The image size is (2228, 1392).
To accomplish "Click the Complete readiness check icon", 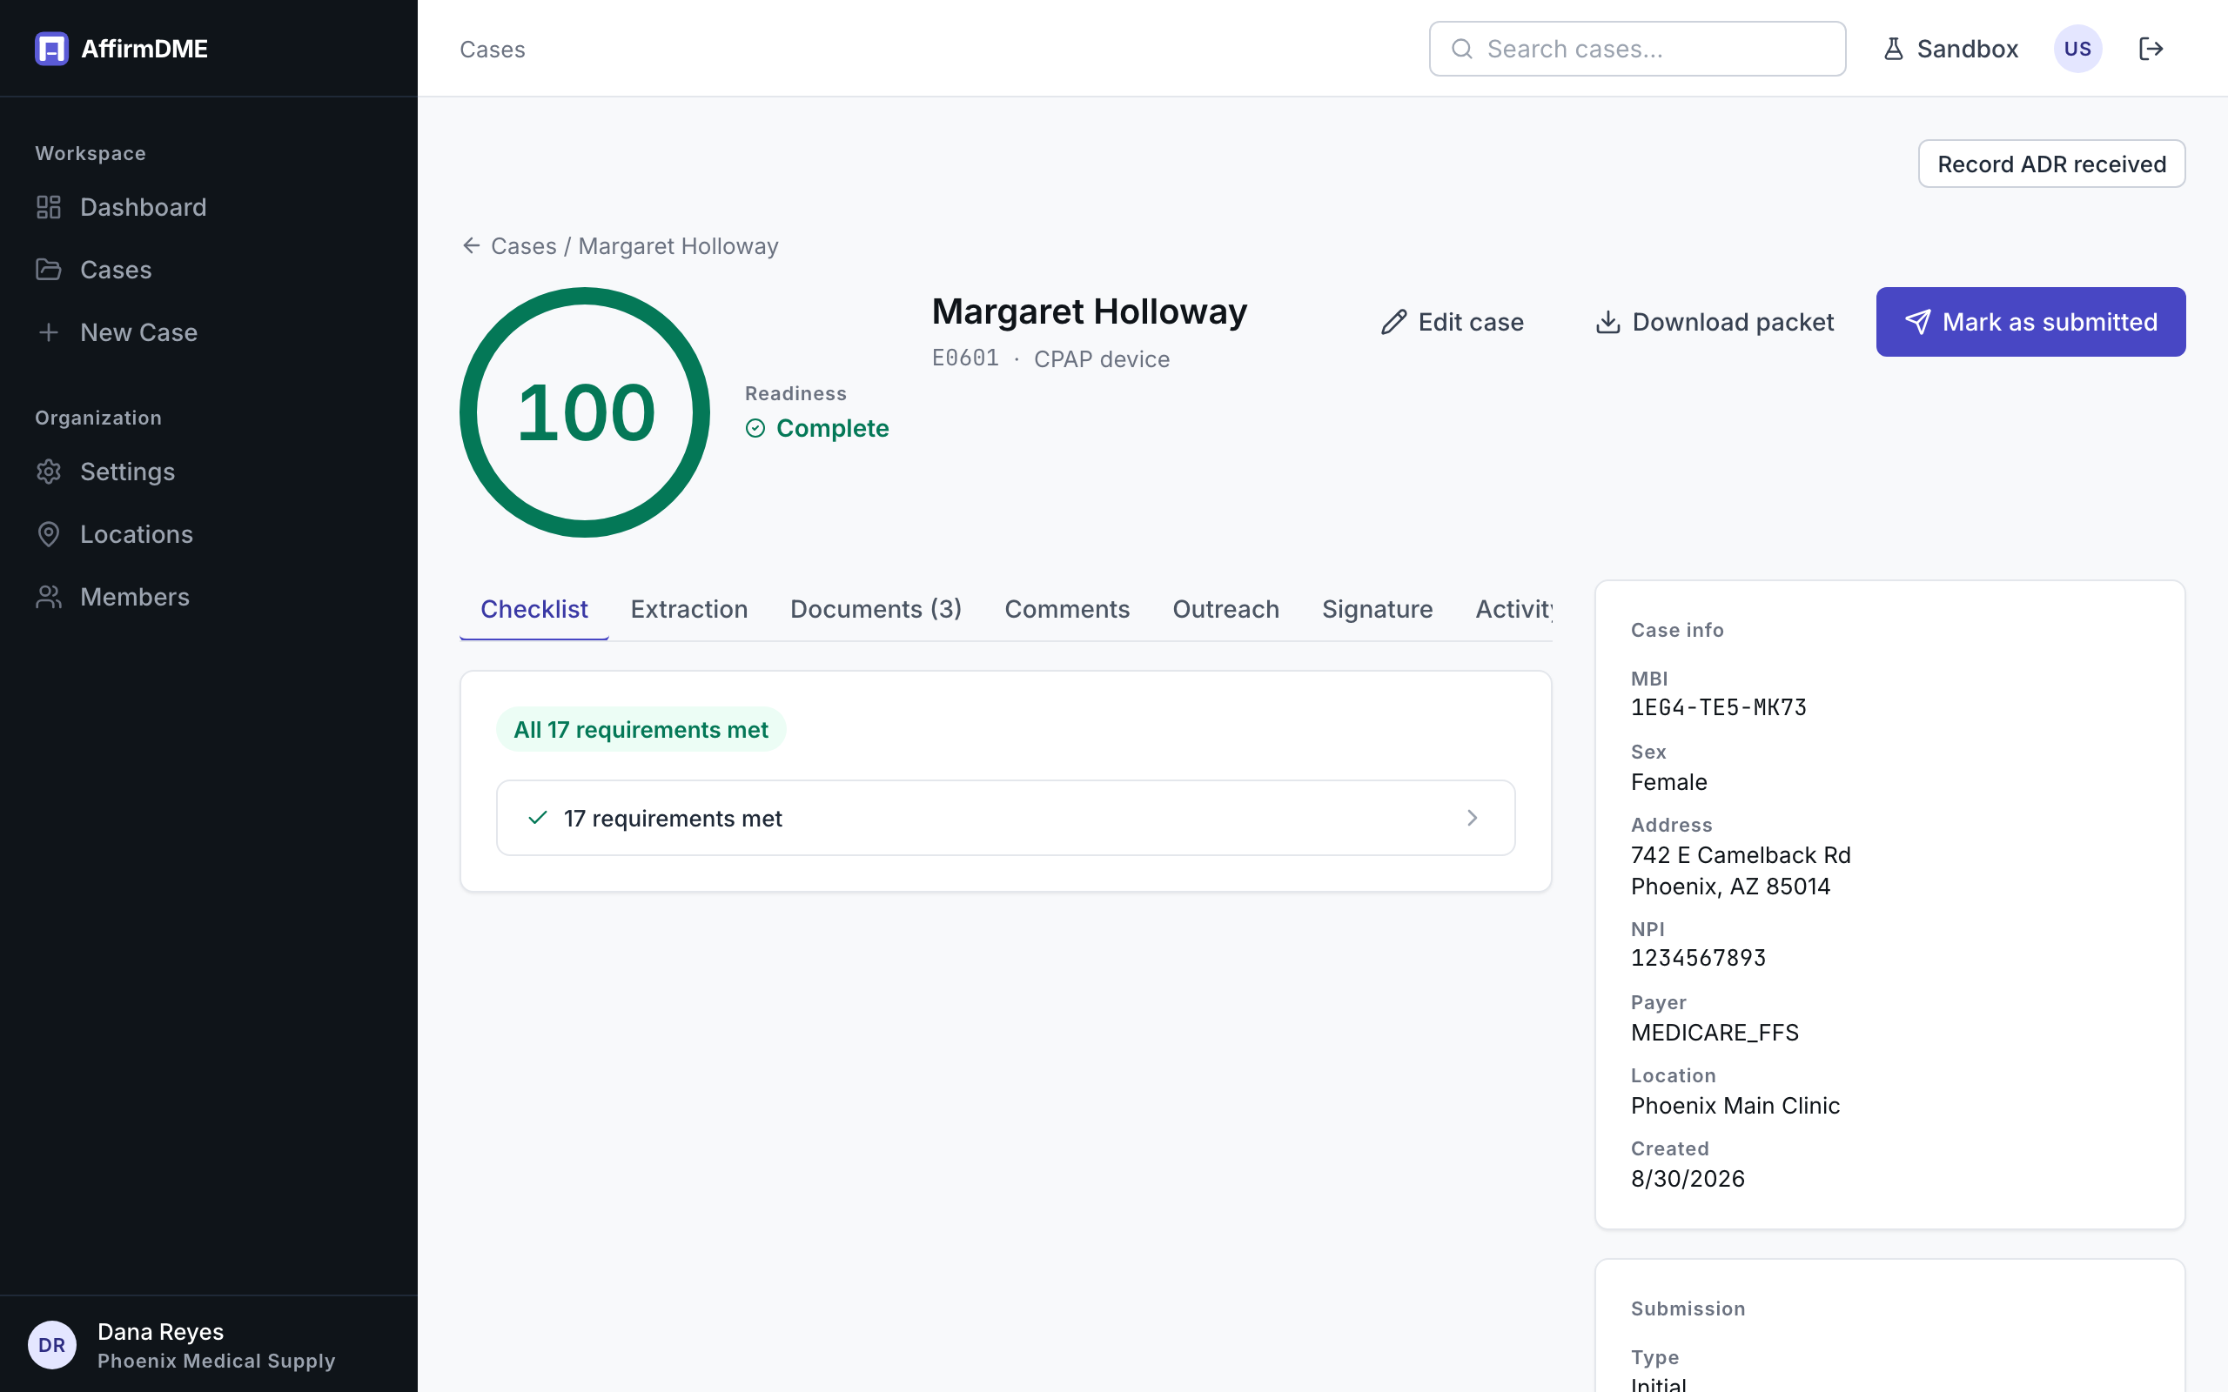I will [755, 428].
